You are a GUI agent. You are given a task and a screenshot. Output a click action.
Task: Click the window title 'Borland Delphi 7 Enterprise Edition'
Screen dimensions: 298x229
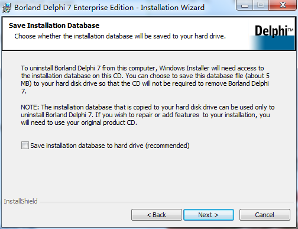click(x=74, y=8)
